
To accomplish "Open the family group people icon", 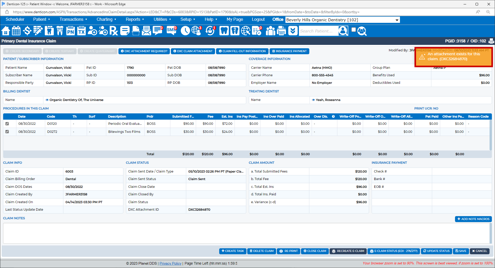I will coord(270,31).
